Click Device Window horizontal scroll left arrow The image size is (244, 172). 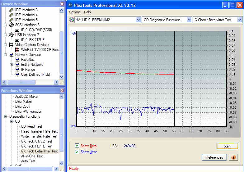[x=4, y=82]
